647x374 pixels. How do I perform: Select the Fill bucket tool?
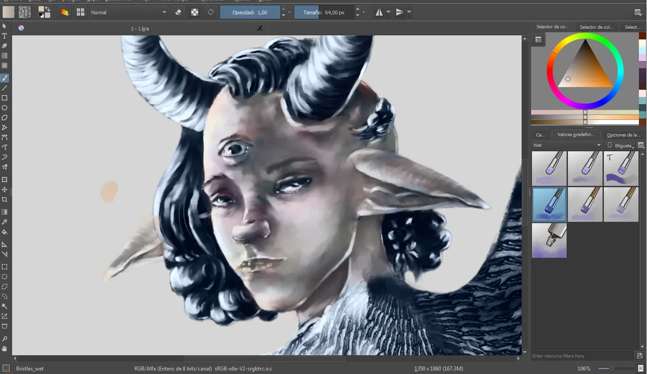(5, 232)
